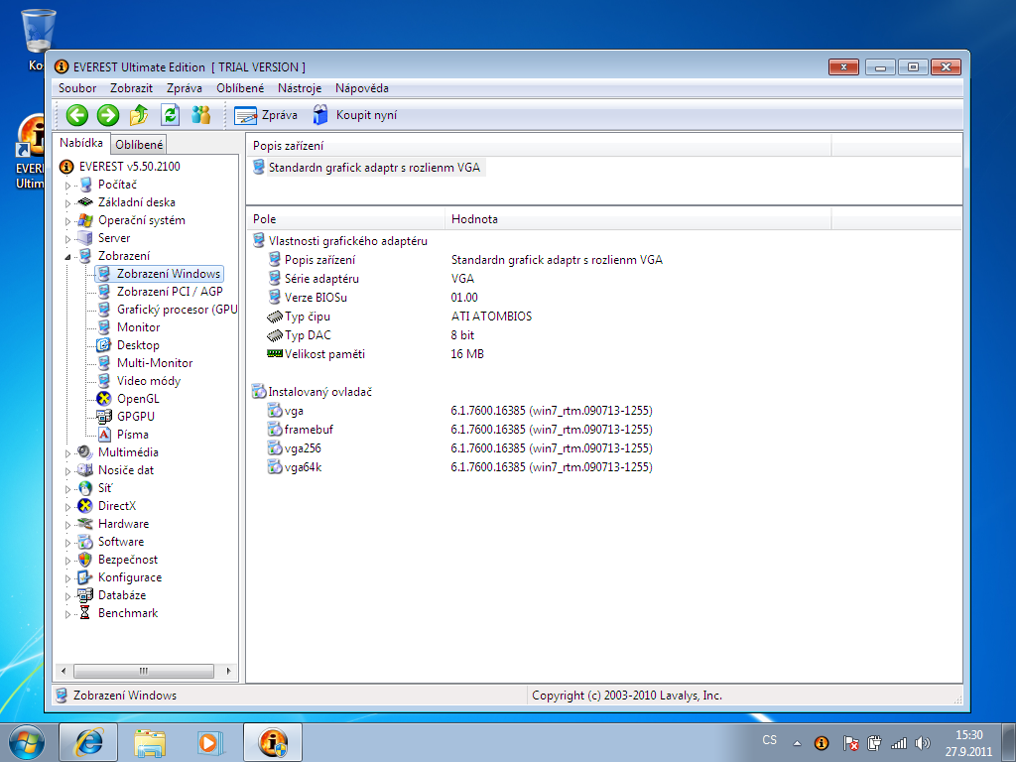Viewport: 1016px width, 762px height.
Task: Select Video módy tree item
Action: 148,381
